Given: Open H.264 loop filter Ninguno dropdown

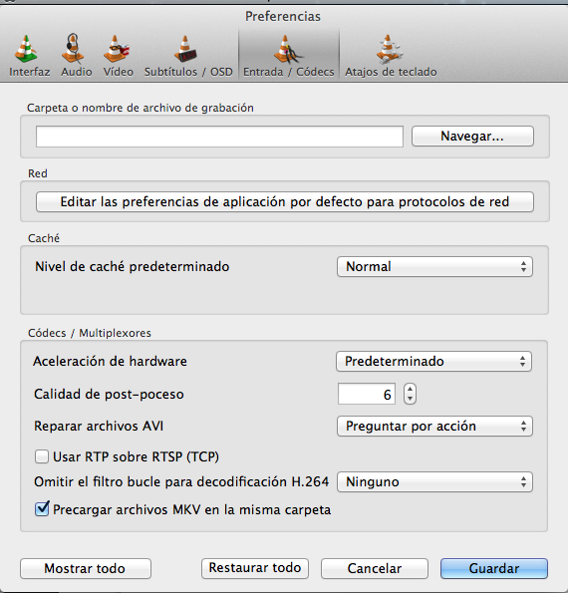Looking at the screenshot, I should pos(434,481).
